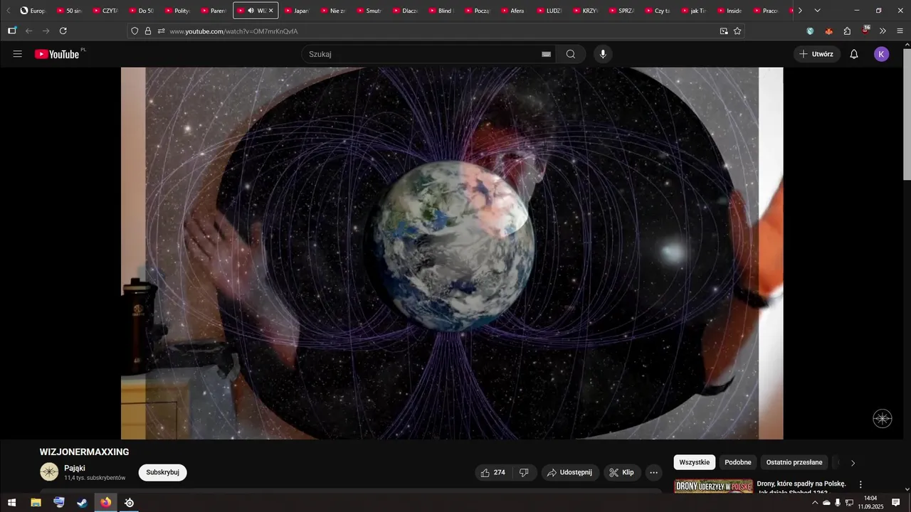Viewport: 911px width, 512px height.
Task: Select the Podobne filter chip
Action: tap(738, 462)
